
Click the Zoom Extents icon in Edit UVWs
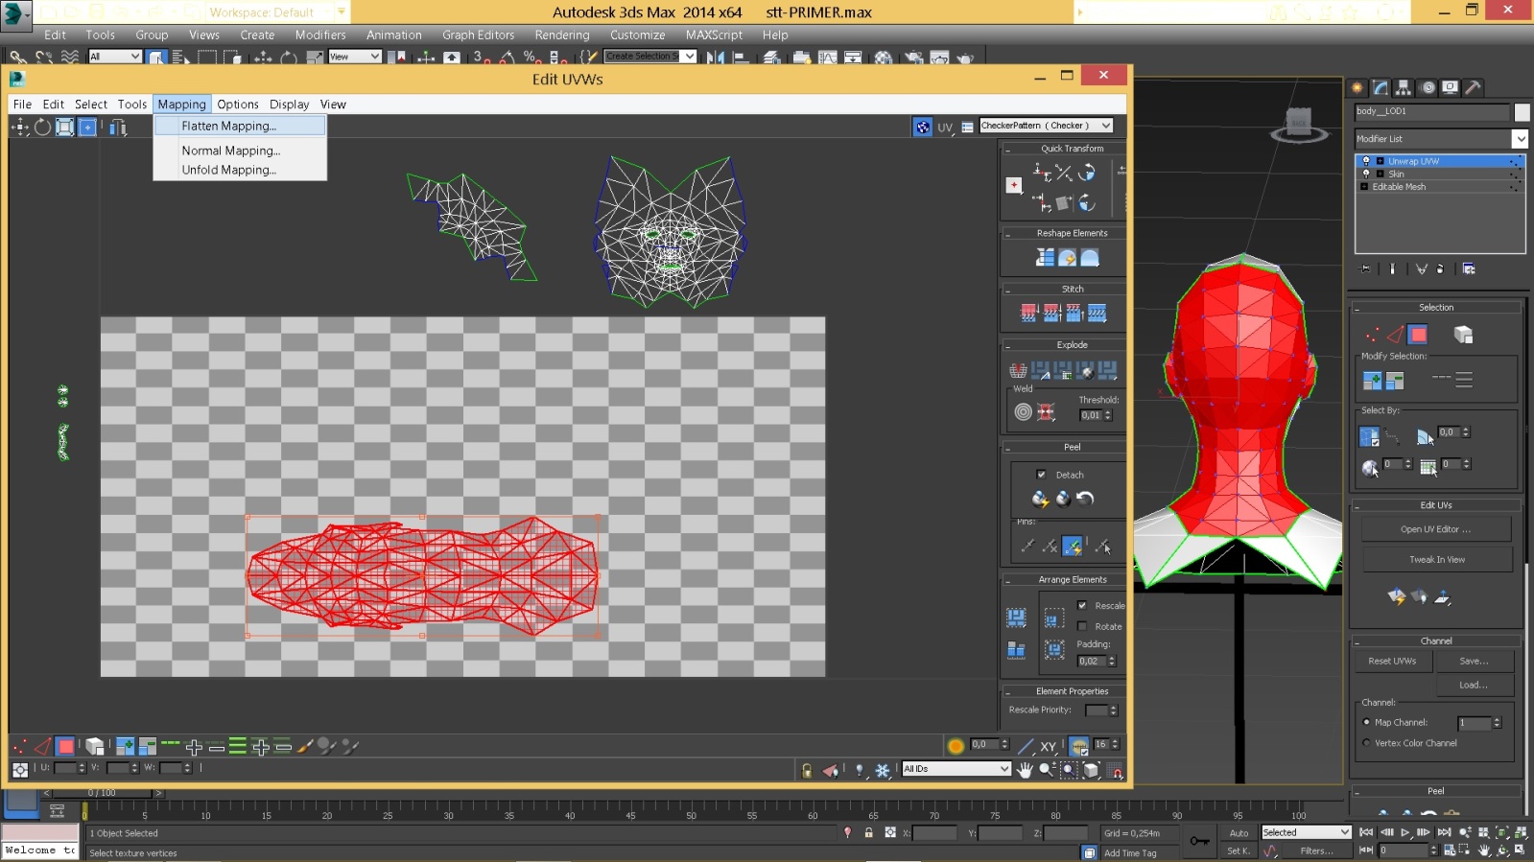click(1091, 769)
